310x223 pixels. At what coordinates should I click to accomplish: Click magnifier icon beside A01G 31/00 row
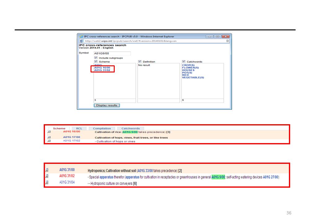pyautogui.click(x=47, y=170)
